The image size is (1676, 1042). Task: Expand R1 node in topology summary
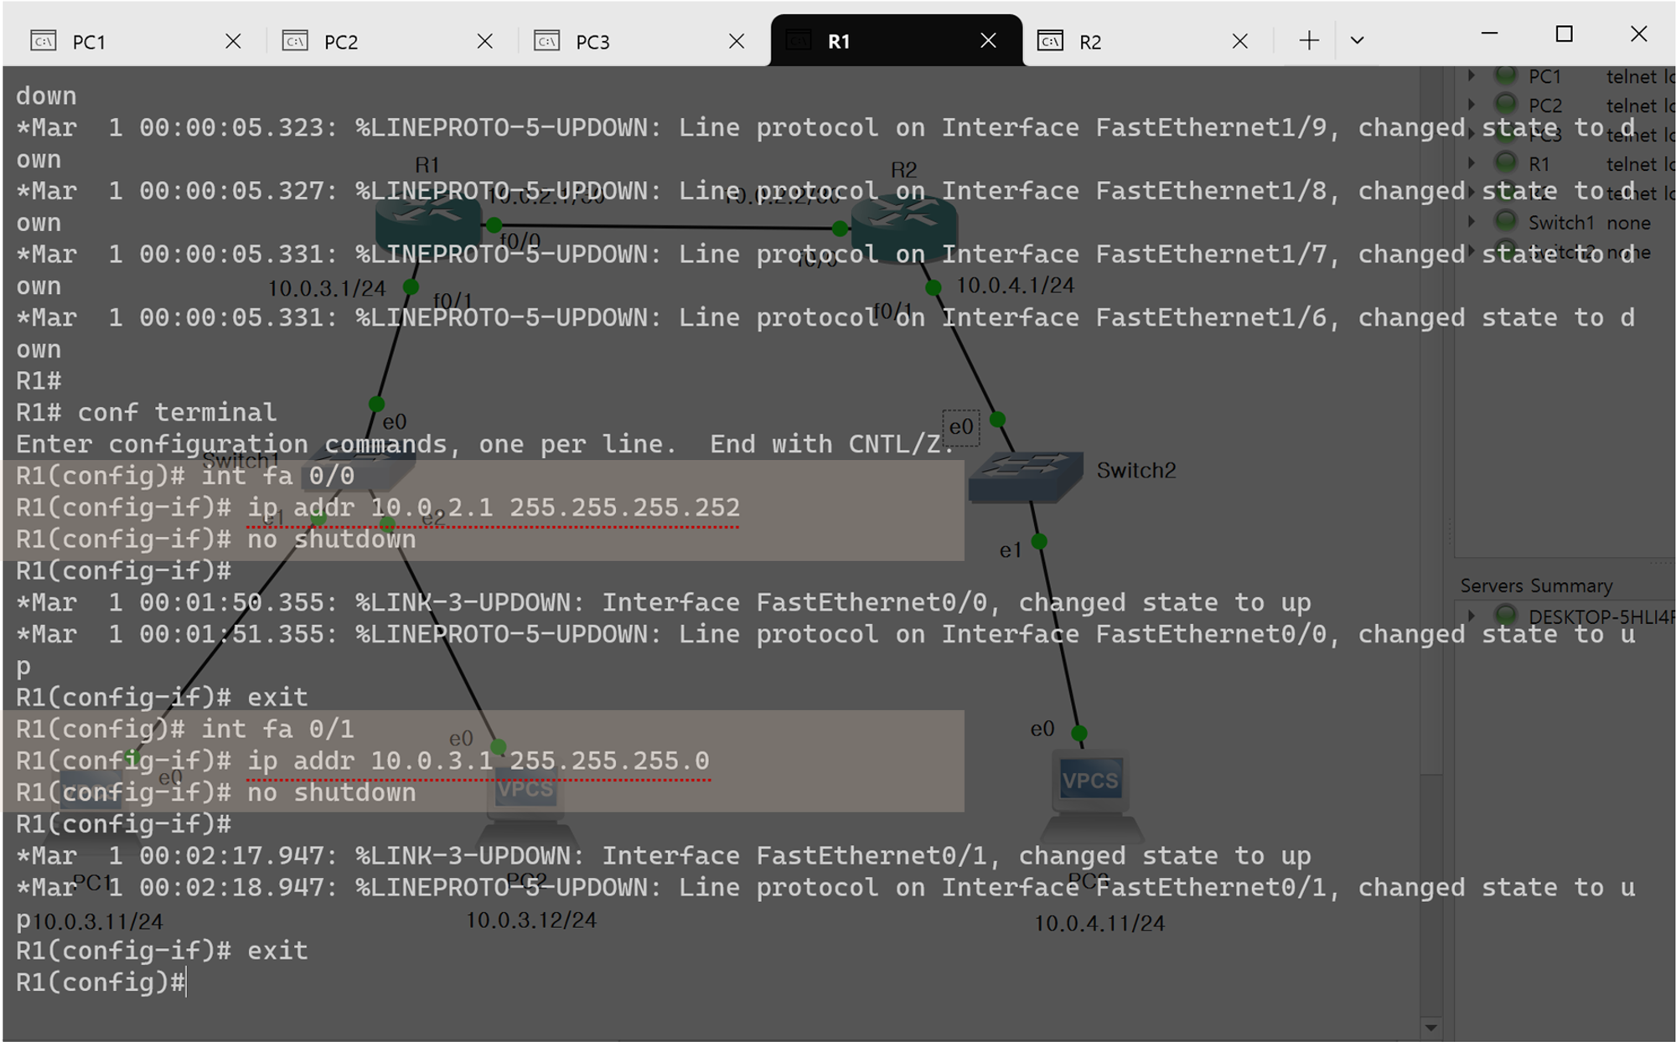tap(1472, 162)
